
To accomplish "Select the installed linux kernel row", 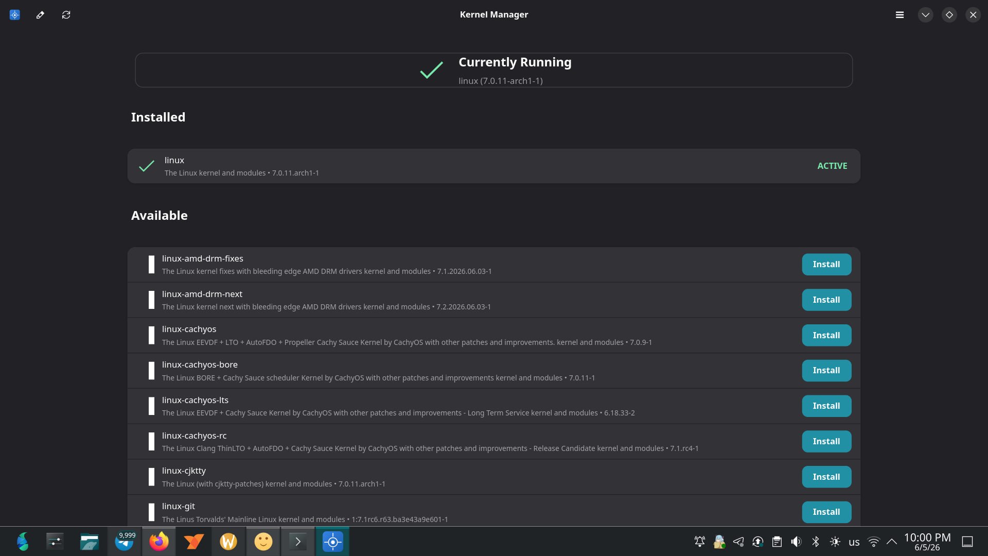I will 493,166.
